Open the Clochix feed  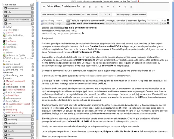[x=10, y=33]
